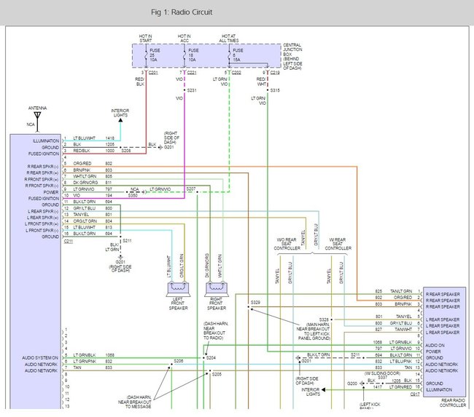474x417 pixels.
Task: Click the (W SLIDING DOOR) note
Action: [382, 373]
